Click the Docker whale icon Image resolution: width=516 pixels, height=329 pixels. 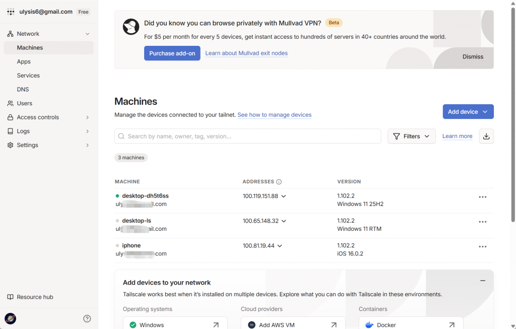tap(369, 325)
